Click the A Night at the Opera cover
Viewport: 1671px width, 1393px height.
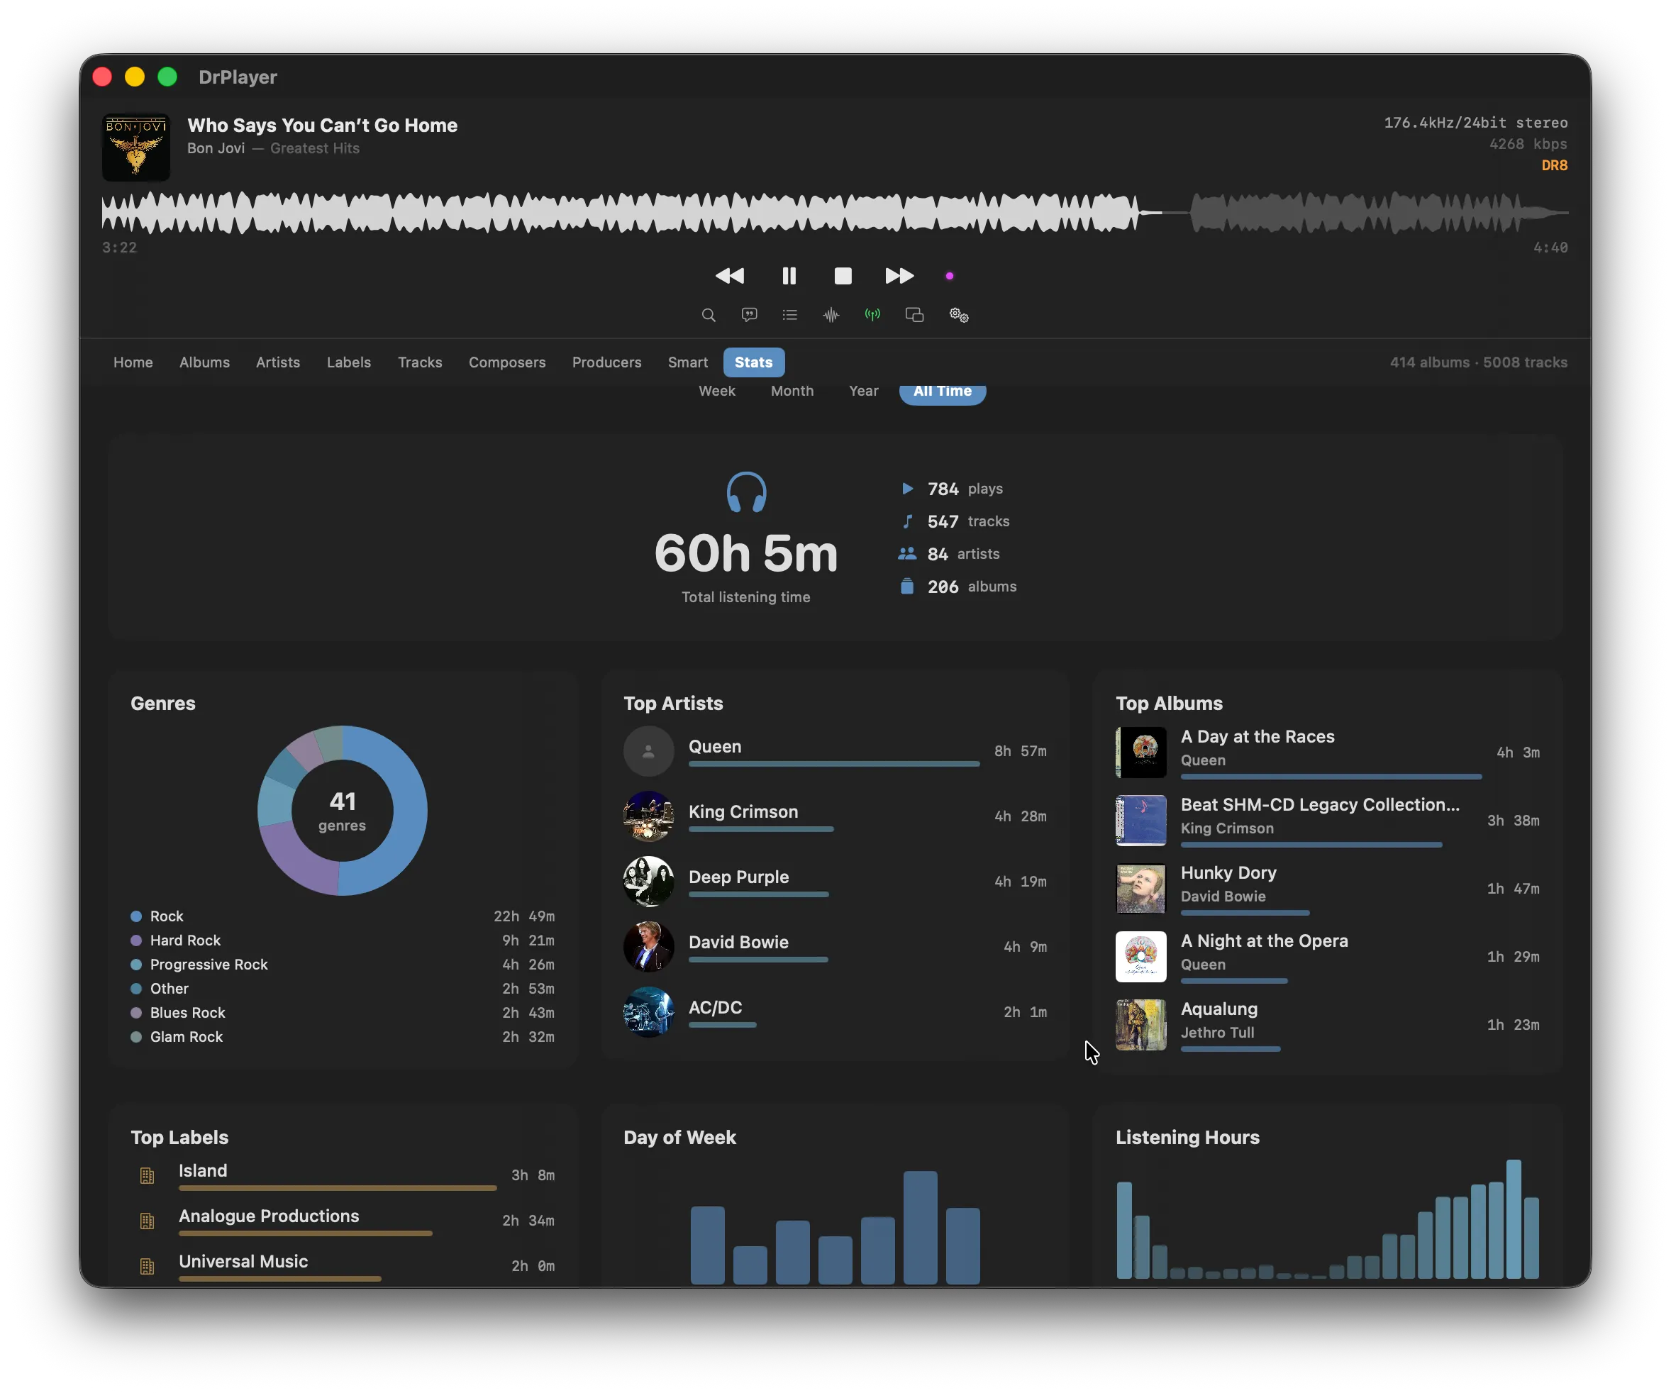1141,956
